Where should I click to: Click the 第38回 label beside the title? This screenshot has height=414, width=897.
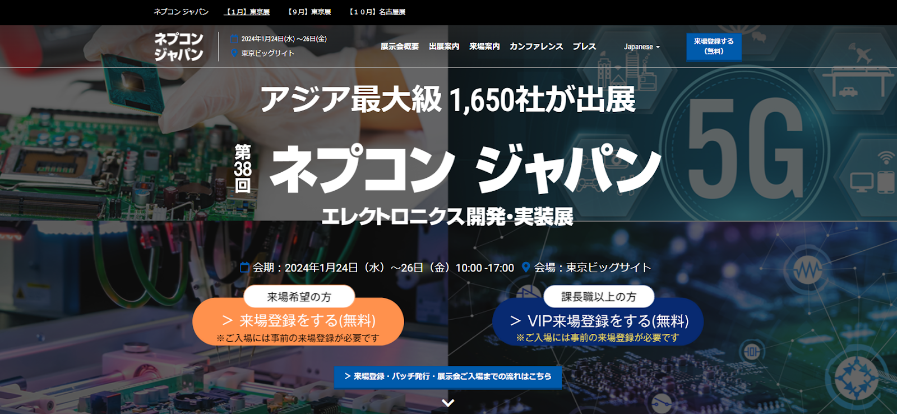pyautogui.click(x=243, y=168)
